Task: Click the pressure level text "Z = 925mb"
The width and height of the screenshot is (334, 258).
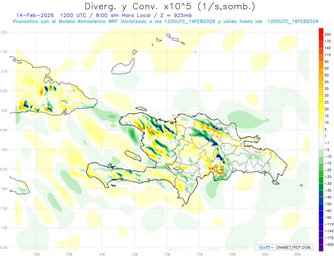Action: [x=175, y=15]
